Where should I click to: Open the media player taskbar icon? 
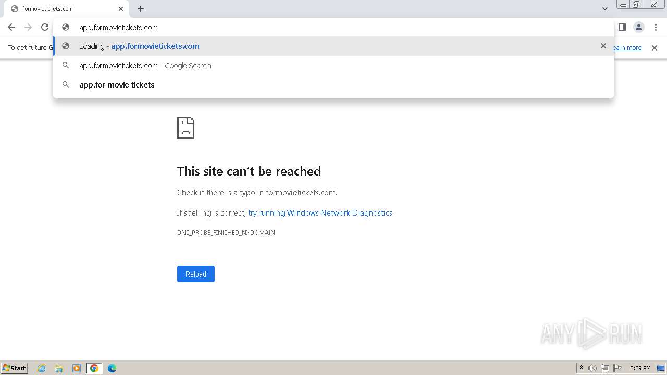[77, 368]
